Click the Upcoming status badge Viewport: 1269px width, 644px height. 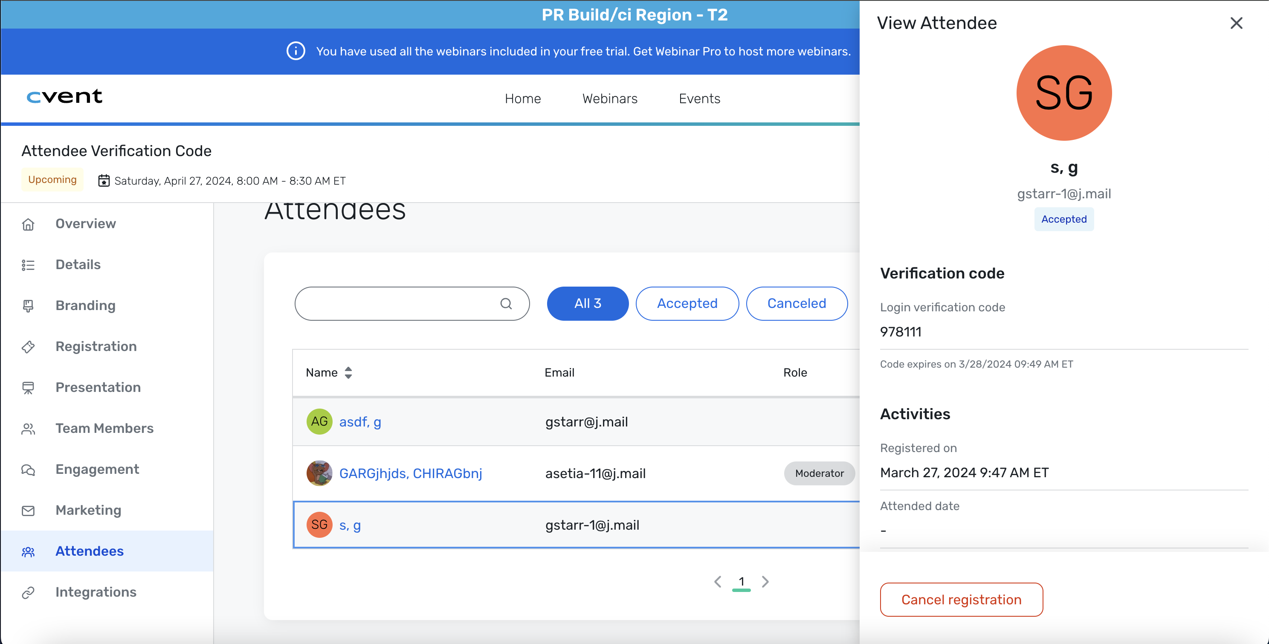pos(52,180)
